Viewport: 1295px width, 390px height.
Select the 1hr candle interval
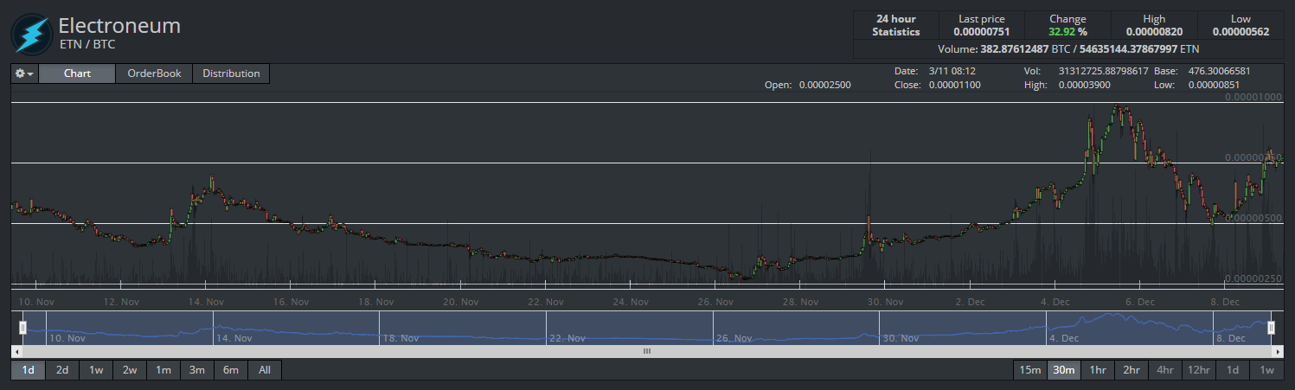(1098, 370)
